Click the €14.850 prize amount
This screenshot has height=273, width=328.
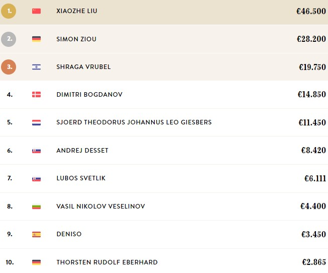point(312,94)
